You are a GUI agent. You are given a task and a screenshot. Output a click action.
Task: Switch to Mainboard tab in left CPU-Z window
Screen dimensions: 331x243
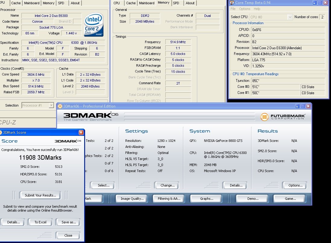(32, 3)
